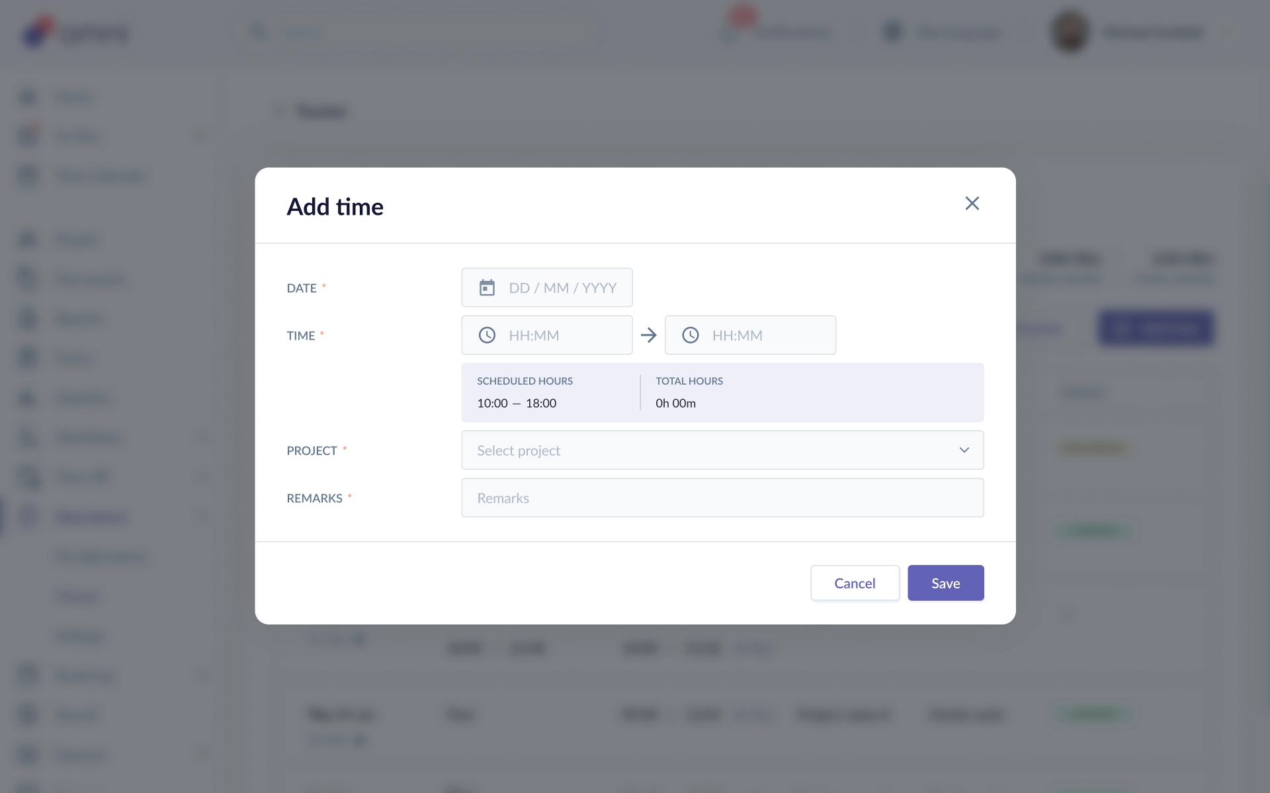This screenshot has height=793, width=1270.
Task: Save the new time entry
Action: 945,583
